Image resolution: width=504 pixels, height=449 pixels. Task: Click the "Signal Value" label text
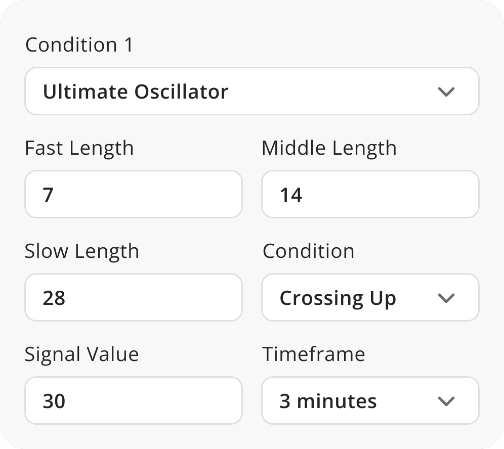[82, 354]
